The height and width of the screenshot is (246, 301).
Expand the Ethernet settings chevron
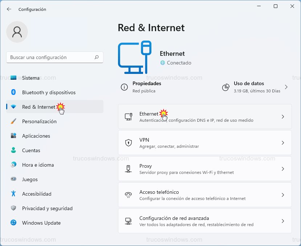283,117
